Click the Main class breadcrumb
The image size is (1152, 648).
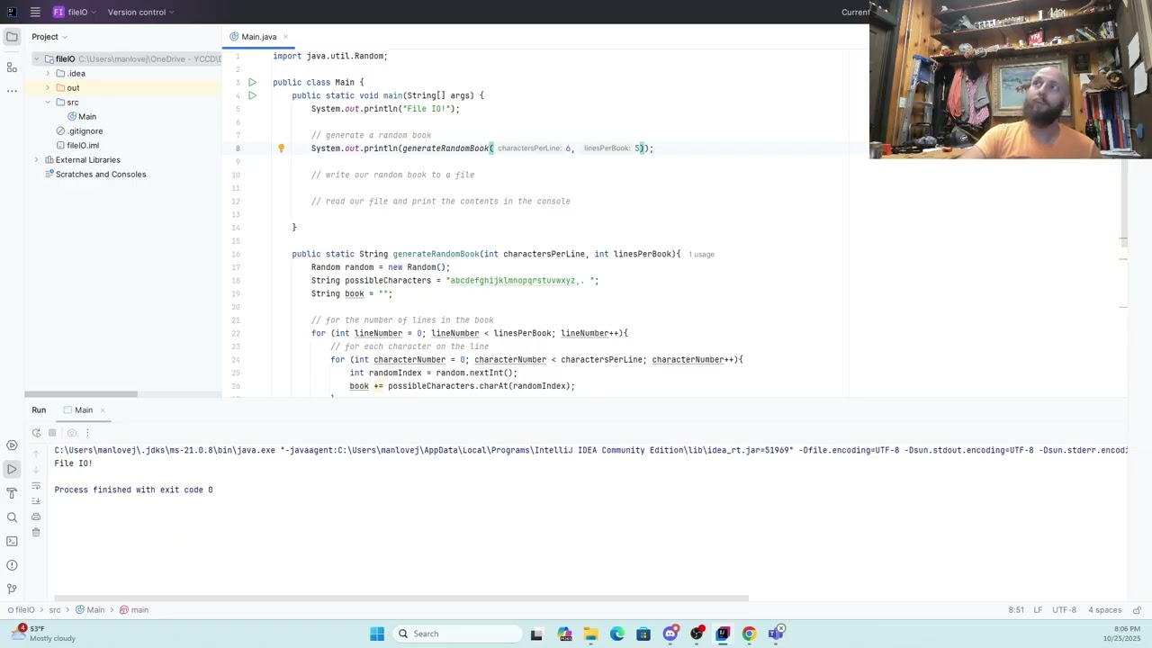point(90,610)
